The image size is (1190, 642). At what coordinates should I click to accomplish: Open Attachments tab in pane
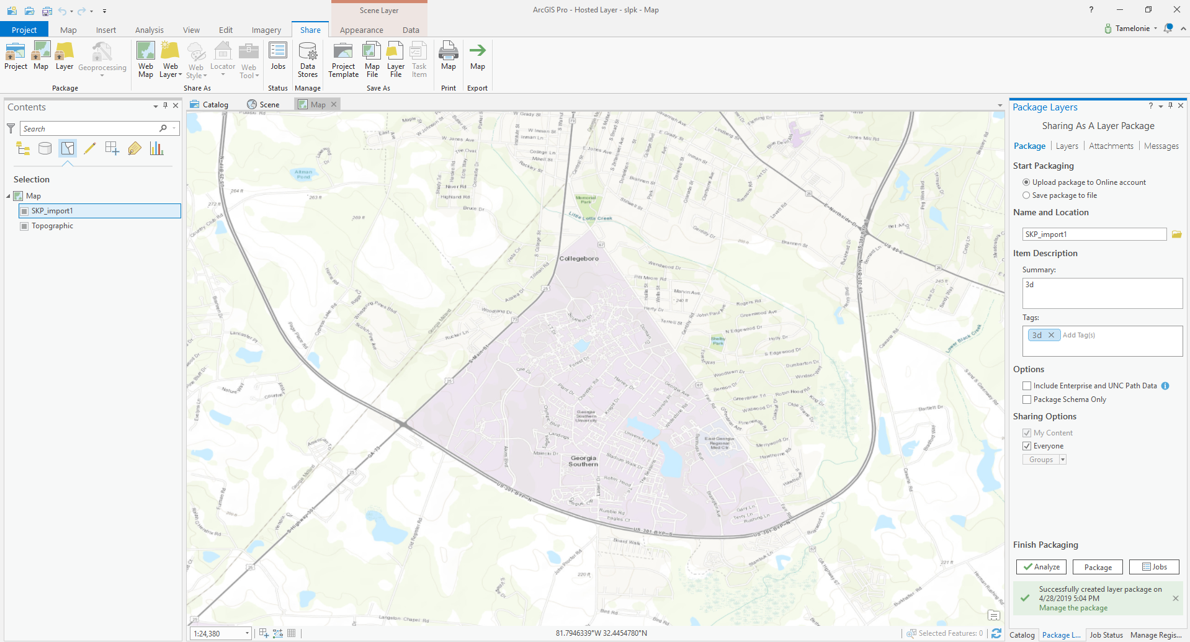click(x=1111, y=146)
